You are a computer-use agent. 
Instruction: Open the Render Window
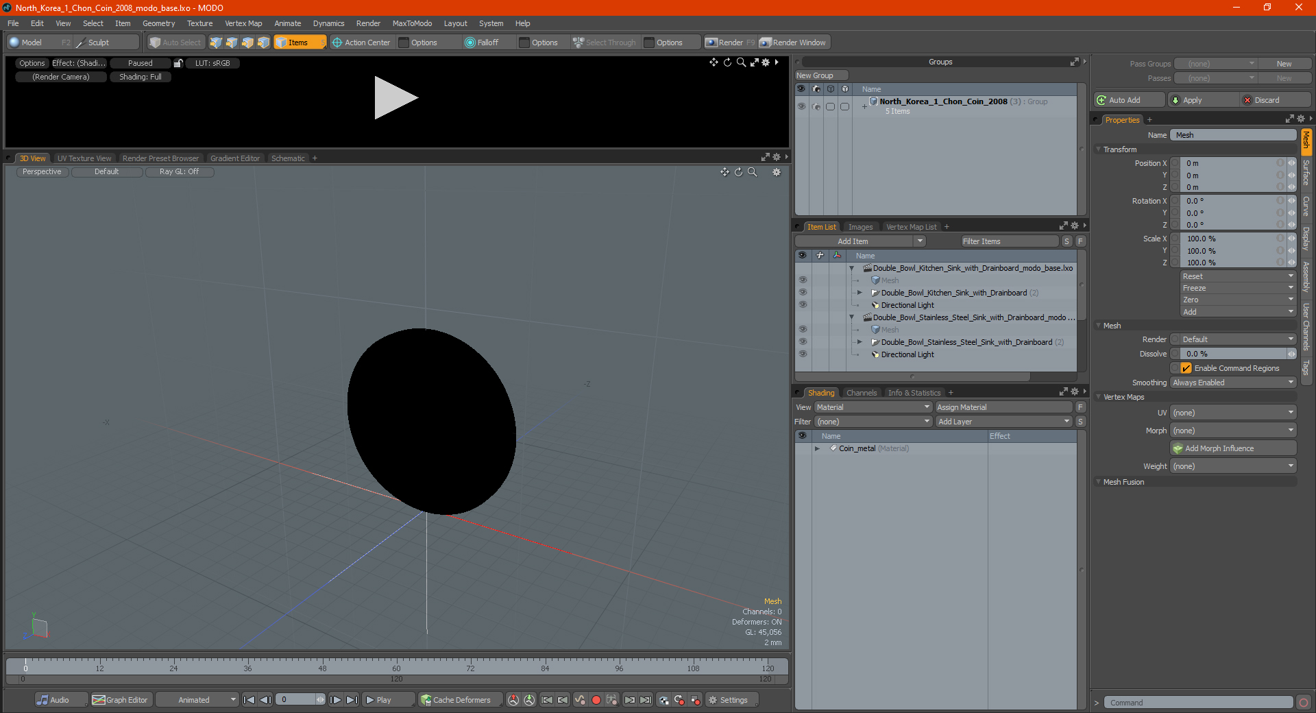tap(793, 43)
